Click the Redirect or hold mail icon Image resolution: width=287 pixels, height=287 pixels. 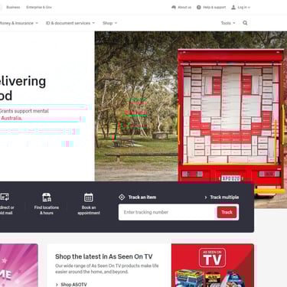tap(5, 197)
